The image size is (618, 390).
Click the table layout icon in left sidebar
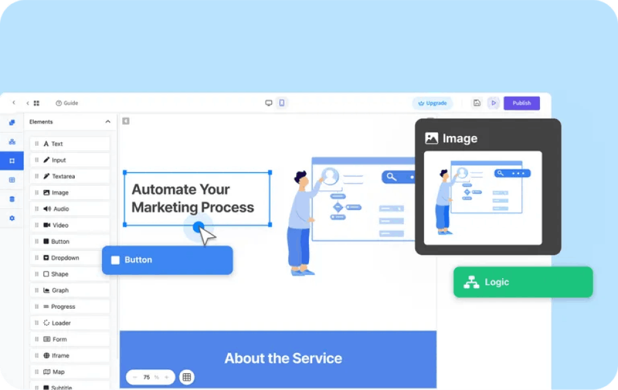(x=12, y=180)
